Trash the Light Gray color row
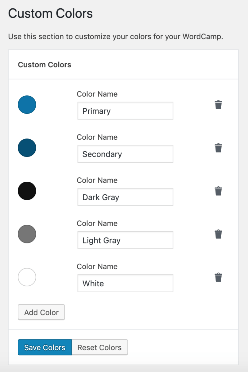The image size is (248, 372). pyautogui.click(x=219, y=234)
